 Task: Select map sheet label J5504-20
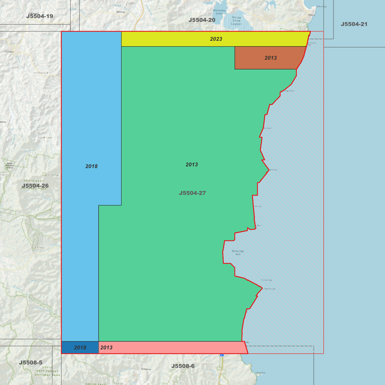click(202, 20)
